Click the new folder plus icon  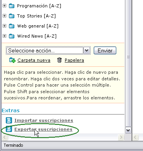(12, 60)
